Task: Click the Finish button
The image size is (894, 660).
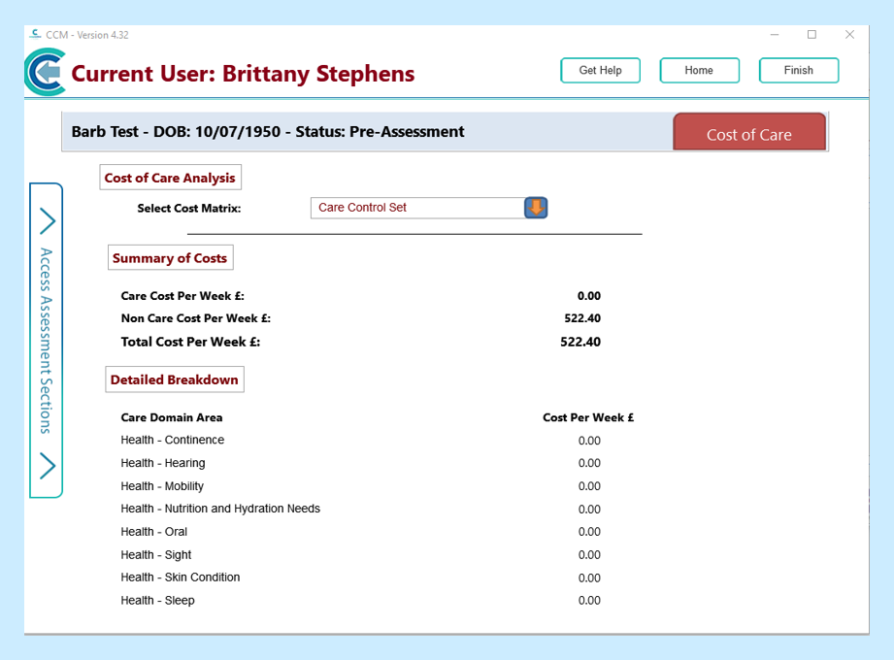Action: coord(798,71)
